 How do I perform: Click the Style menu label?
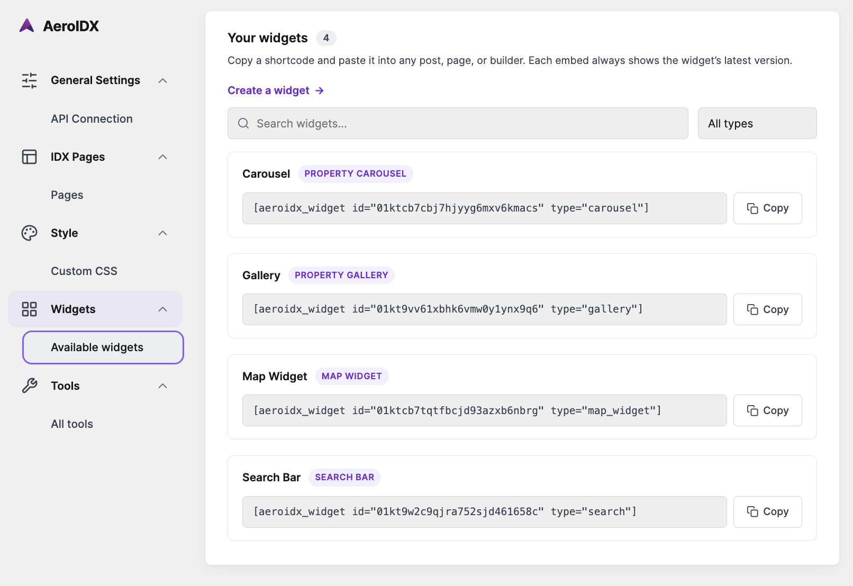click(65, 233)
